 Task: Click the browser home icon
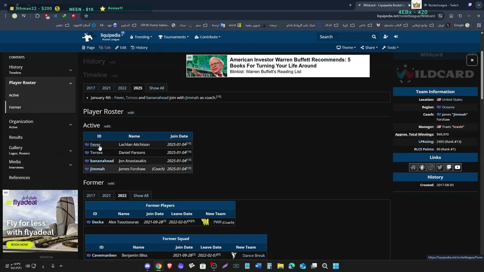pos(451,16)
